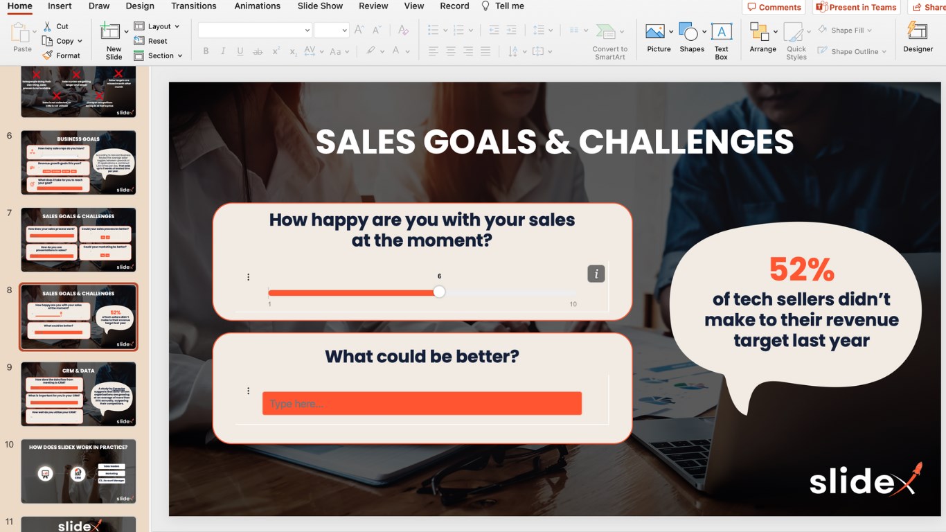Decrease font size icon
The width and height of the screenshot is (946, 532).
(x=377, y=30)
